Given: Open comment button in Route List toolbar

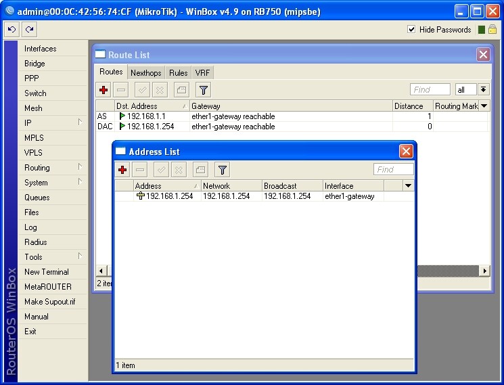Looking at the screenshot, I should 181,90.
